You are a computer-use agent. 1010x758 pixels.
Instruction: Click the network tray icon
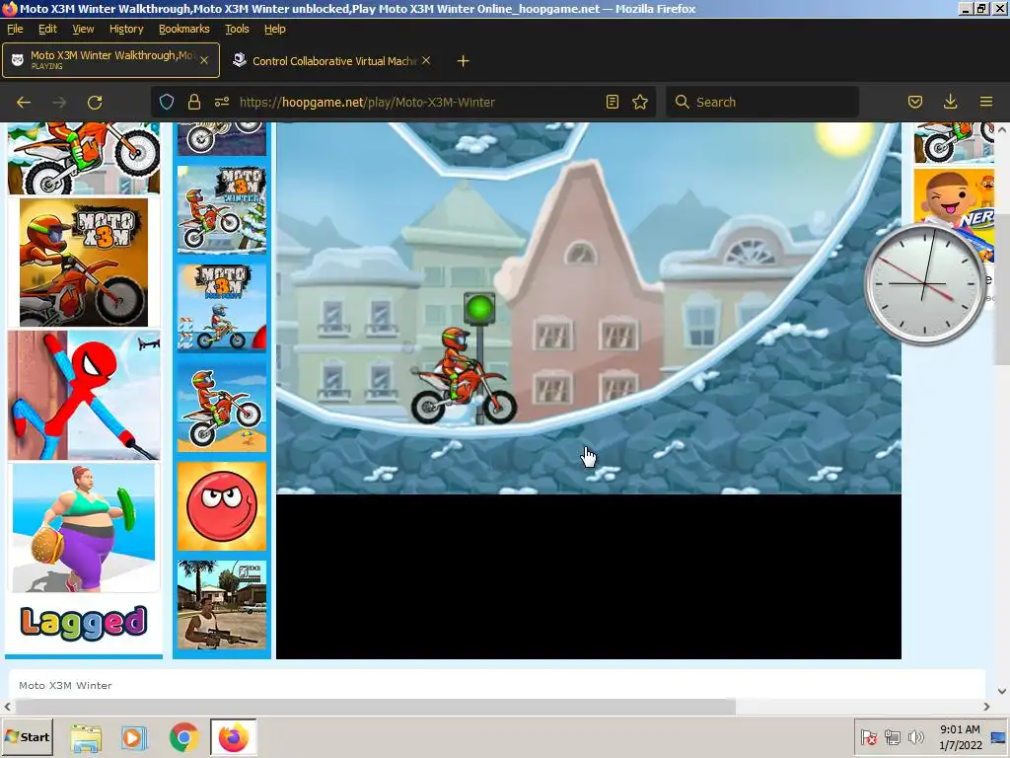point(892,736)
